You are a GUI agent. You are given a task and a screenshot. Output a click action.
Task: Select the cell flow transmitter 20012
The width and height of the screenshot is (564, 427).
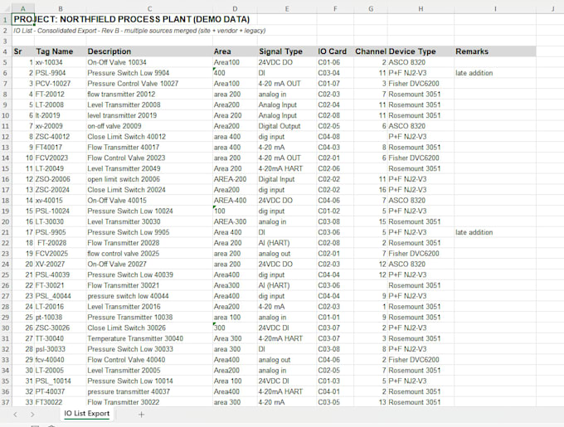click(x=149, y=95)
